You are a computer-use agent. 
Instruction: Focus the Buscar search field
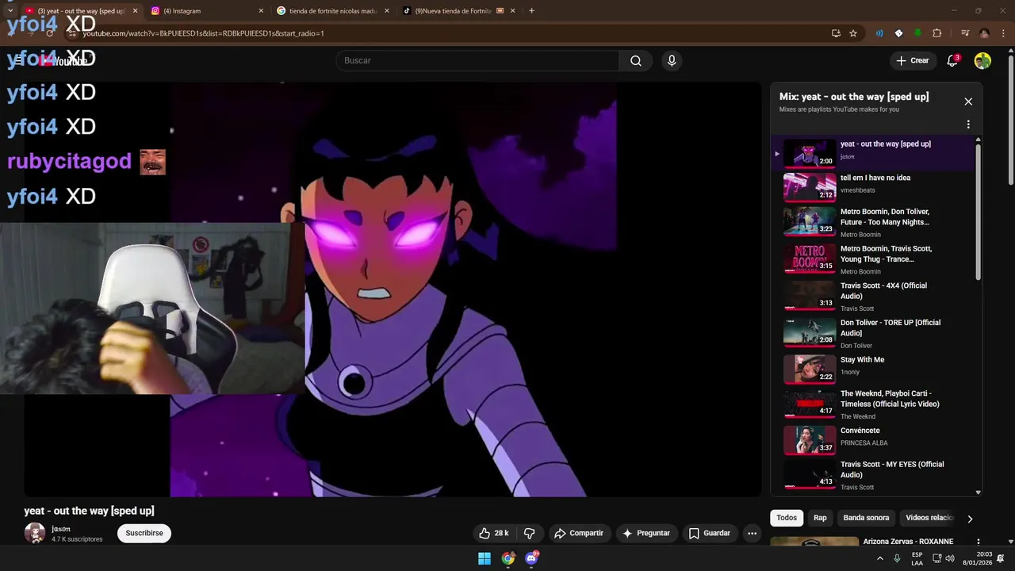tap(477, 61)
